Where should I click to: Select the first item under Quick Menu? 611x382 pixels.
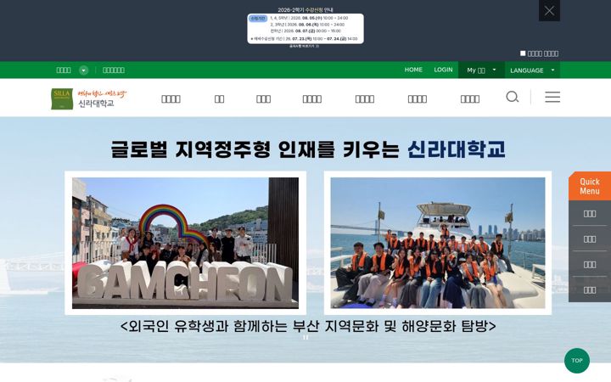590,214
